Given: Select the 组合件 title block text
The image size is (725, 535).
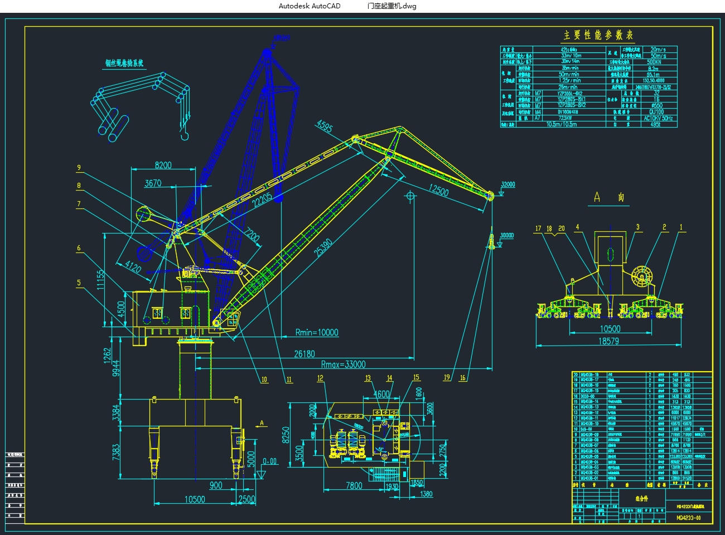Looking at the screenshot, I should [642, 499].
